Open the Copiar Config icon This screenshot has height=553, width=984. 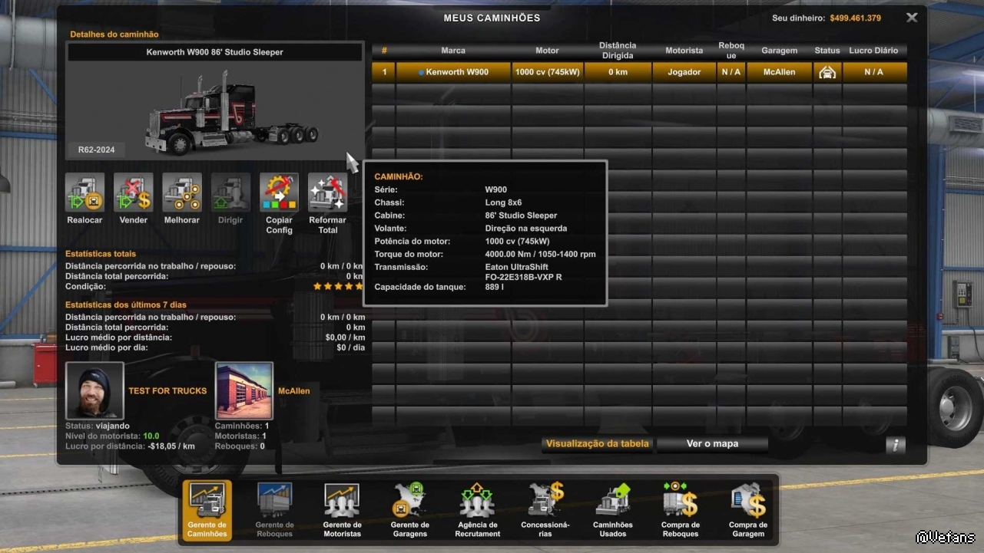pyautogui.click(x=280, y=193)
